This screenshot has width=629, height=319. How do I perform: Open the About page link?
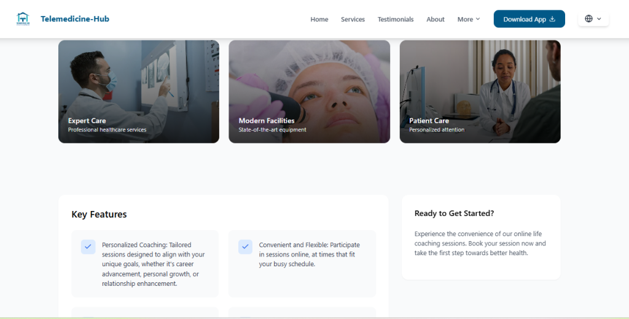[436, 20]
